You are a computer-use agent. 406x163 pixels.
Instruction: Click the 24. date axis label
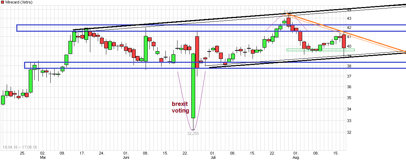point(102,153)
